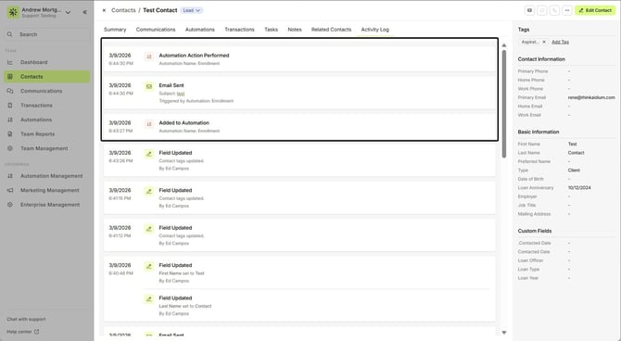
Task: Click the Last Name value 'Contact'
Action: (x=576, y=153)
